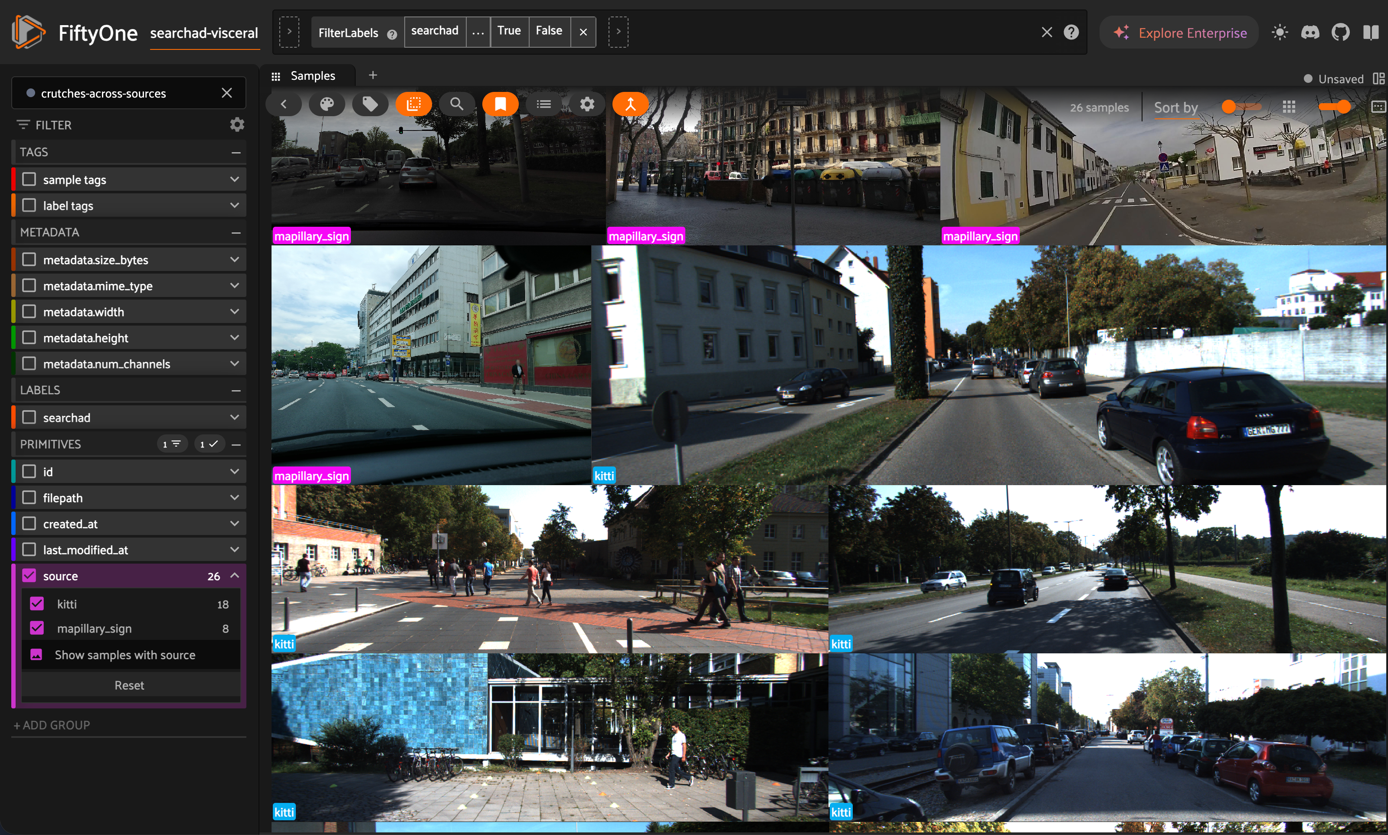Open the similarity search magnifier tool
The height and width of the screenshot is (835, 1388).
pyautogui.click(x=456, y=104)
